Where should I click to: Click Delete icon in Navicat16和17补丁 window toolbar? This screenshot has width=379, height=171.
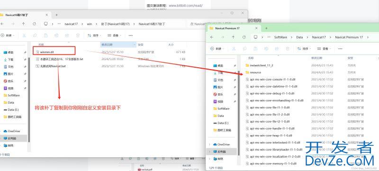[78, 35]
